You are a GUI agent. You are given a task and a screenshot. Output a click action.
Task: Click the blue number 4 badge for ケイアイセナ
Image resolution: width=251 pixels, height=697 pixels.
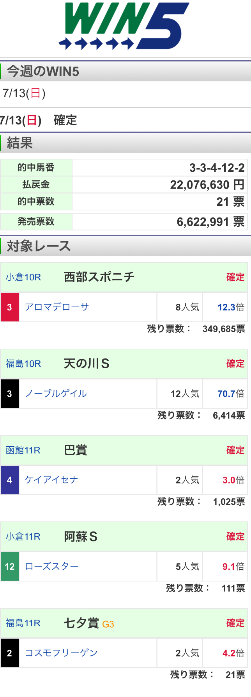tap(10, 480)
